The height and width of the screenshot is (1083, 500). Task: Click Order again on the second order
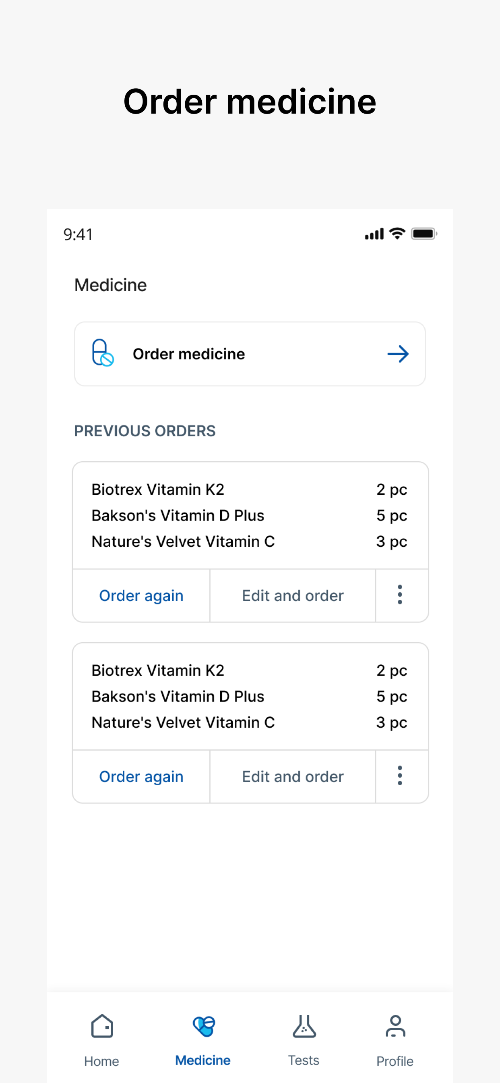pos(141,776)
